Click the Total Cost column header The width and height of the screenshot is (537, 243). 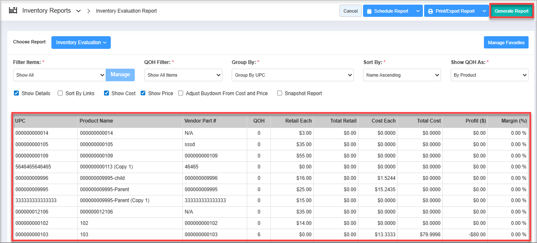(x=429, y=121)
